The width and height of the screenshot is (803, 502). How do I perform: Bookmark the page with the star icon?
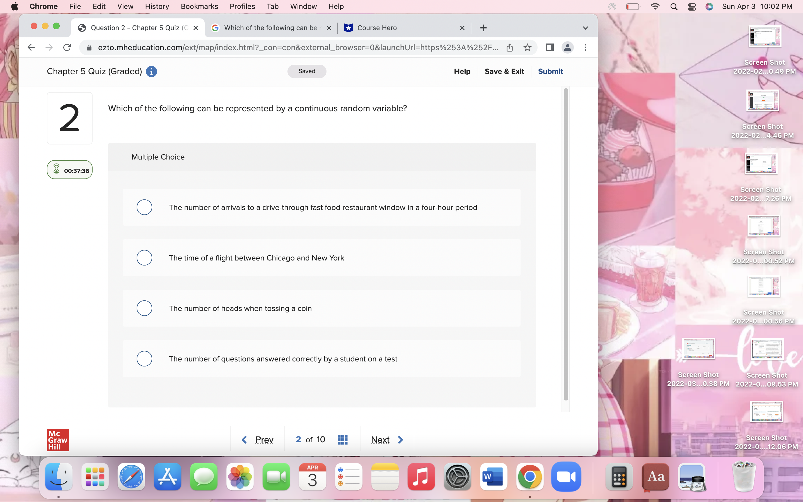[527, 47]
